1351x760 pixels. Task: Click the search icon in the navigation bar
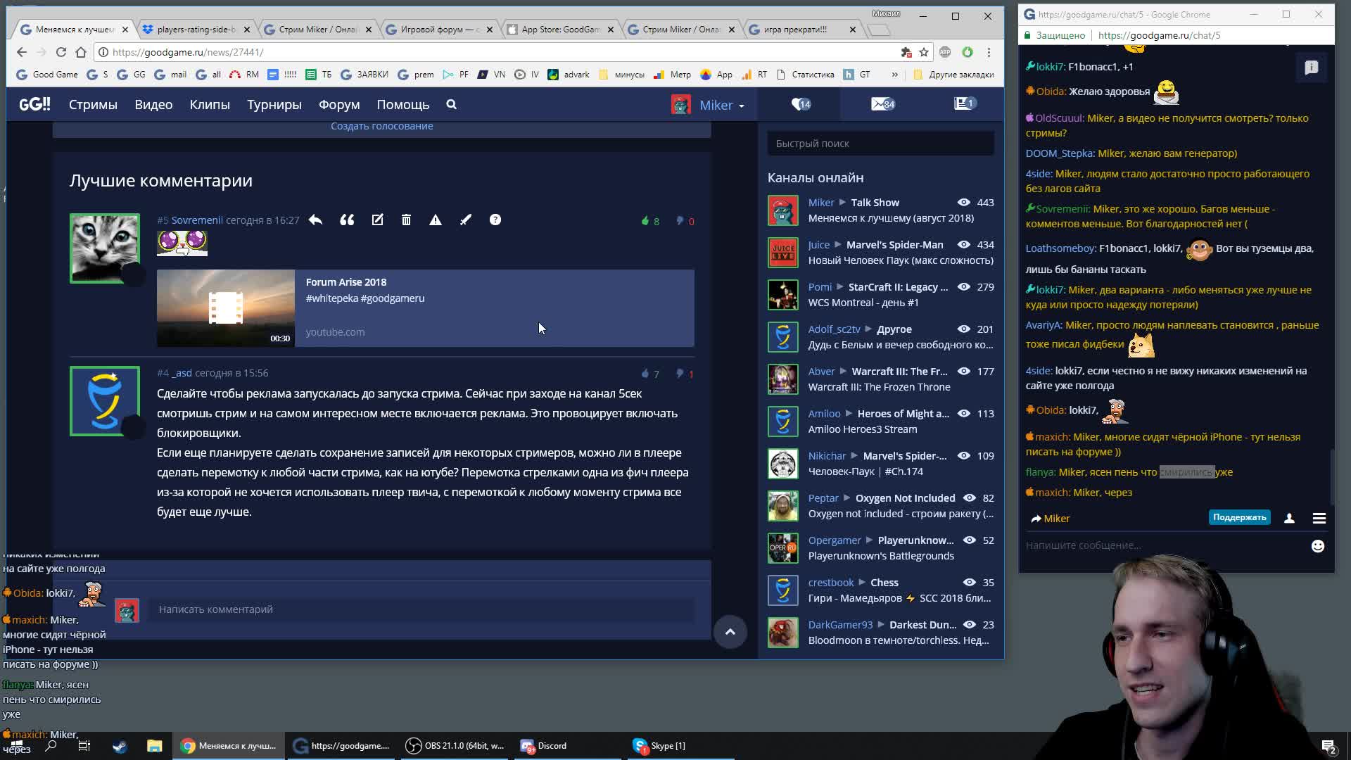[x=452, y=104]
